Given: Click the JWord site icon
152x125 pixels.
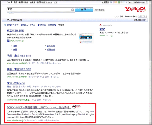Looking at the screenshot, I should point(100,25).
